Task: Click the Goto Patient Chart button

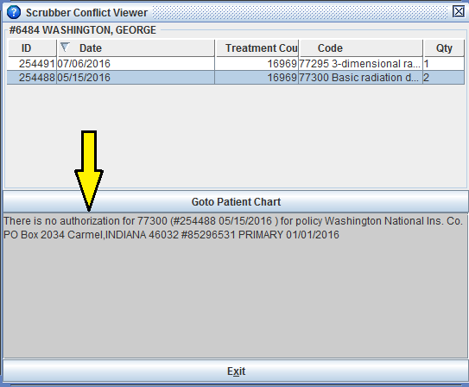Action: tap(236, 201)
